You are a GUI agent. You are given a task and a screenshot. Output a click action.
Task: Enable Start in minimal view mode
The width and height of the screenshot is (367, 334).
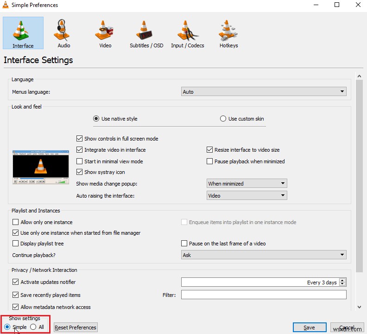click(x=109, y=161)
